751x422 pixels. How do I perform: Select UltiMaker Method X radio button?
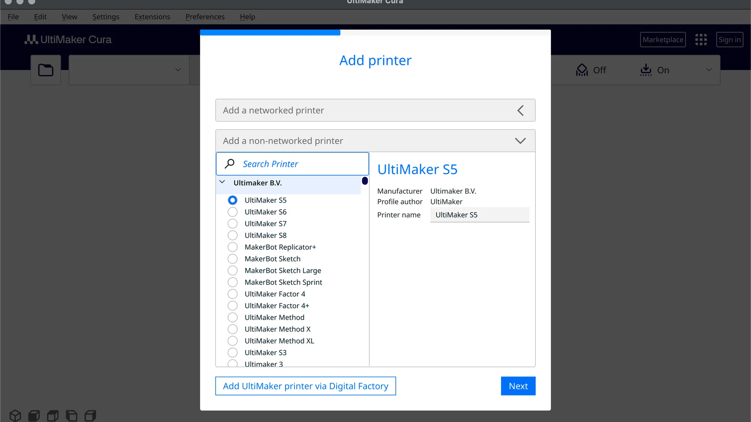(x=232, y=329)
